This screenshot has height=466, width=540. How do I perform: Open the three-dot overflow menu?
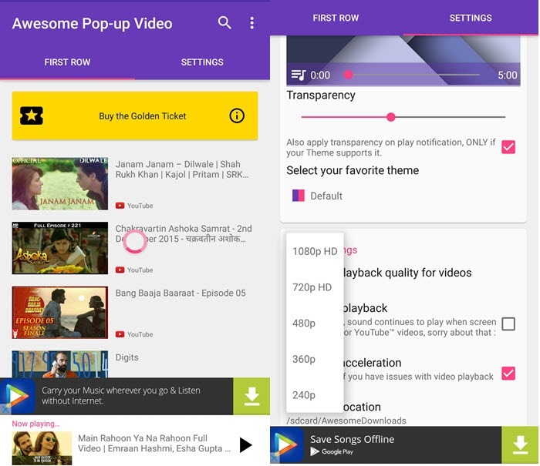(252, 23)
